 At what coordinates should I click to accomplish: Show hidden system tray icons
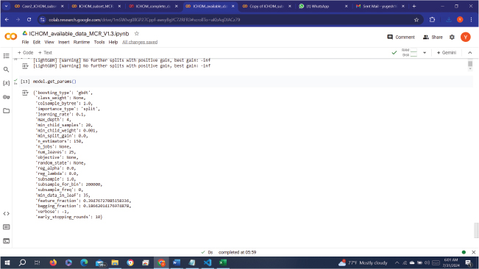[x=397, y=262]
